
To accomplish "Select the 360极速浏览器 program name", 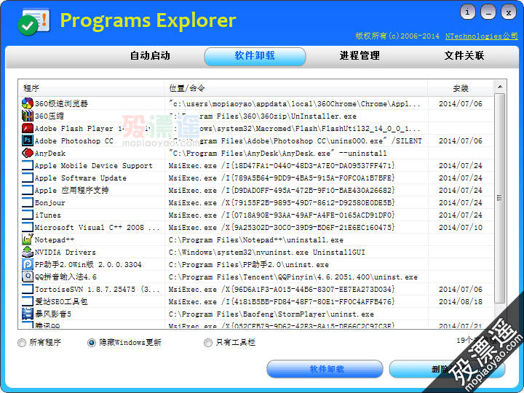I will 61,104.
